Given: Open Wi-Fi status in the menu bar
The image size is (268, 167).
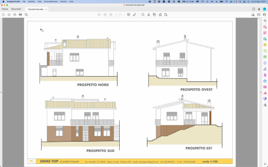Looking at the screenshot, I should click(226, 1).
